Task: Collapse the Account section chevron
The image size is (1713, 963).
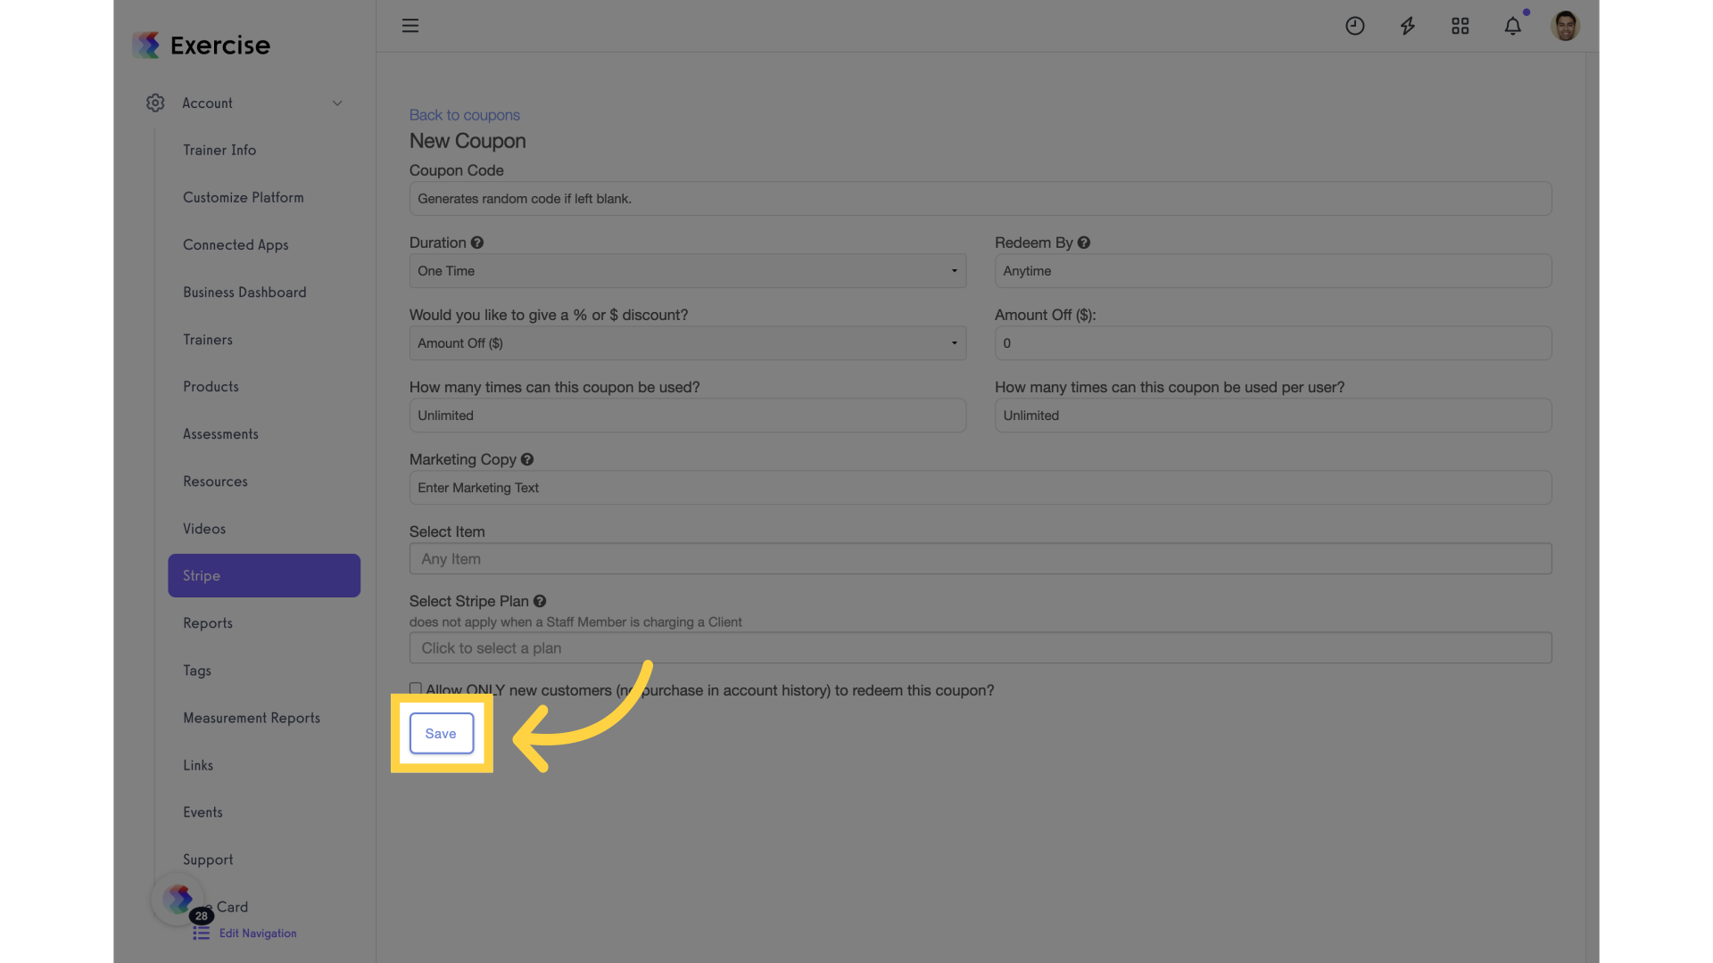Action: (337, 103)
